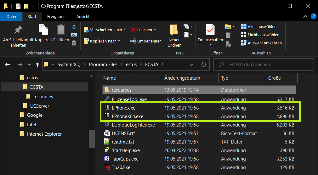The width and height of the screenshot is (318, 175).
Task: Click the help question mark icon
Action: 313,16
